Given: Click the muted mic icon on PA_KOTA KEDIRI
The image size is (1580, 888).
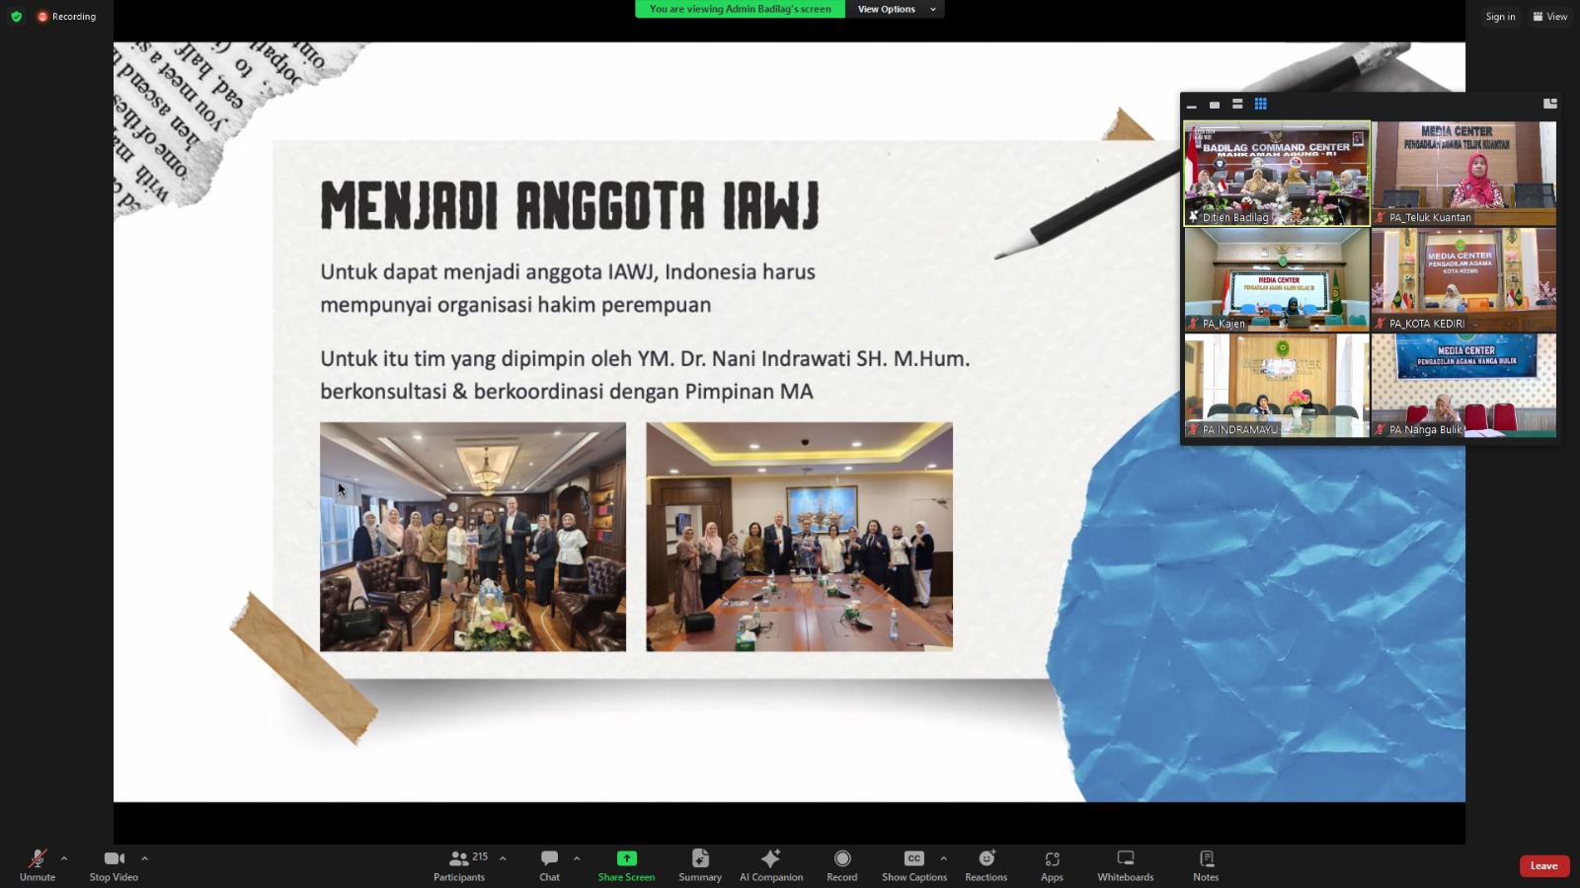Looking at the screenshot, I should tap(1381, 324).
